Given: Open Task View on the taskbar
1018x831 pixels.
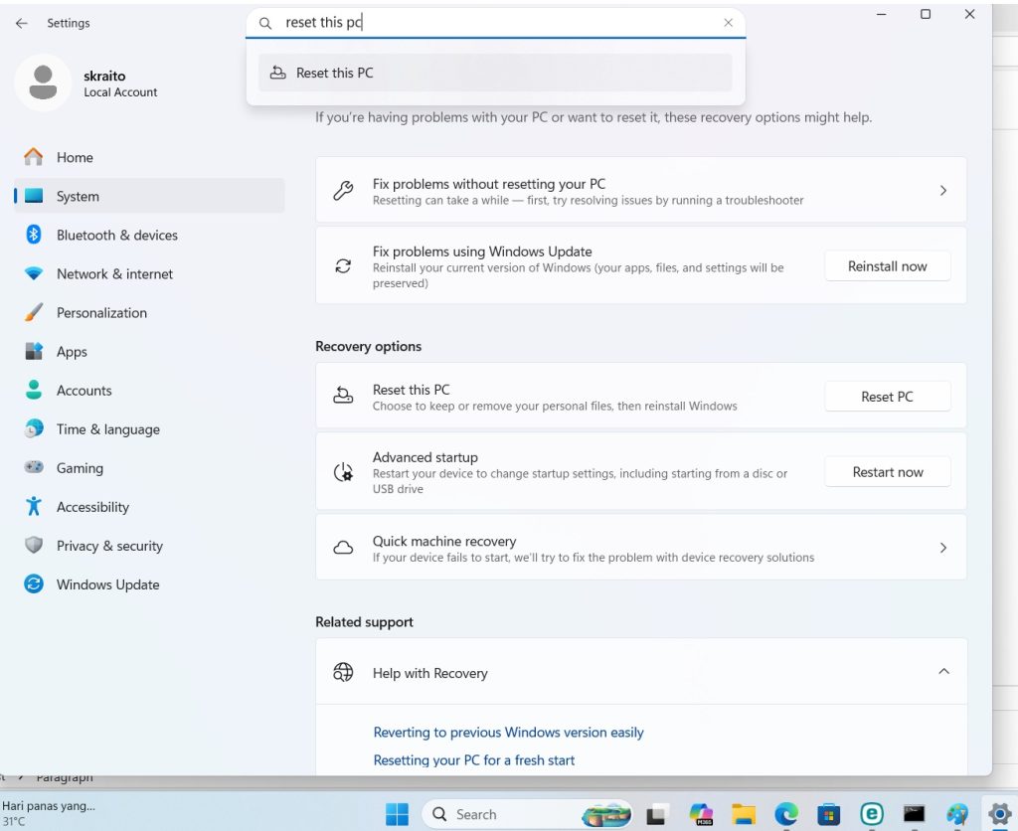Looking at the screenshot, I should pos(656,814).
